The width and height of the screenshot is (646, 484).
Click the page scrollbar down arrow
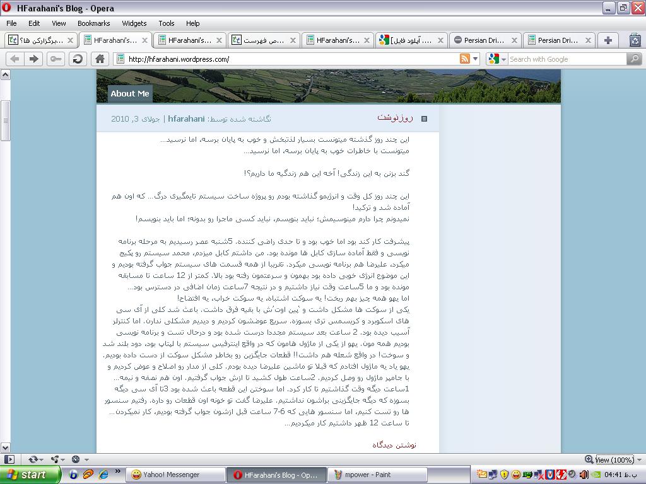click(5, 448)
